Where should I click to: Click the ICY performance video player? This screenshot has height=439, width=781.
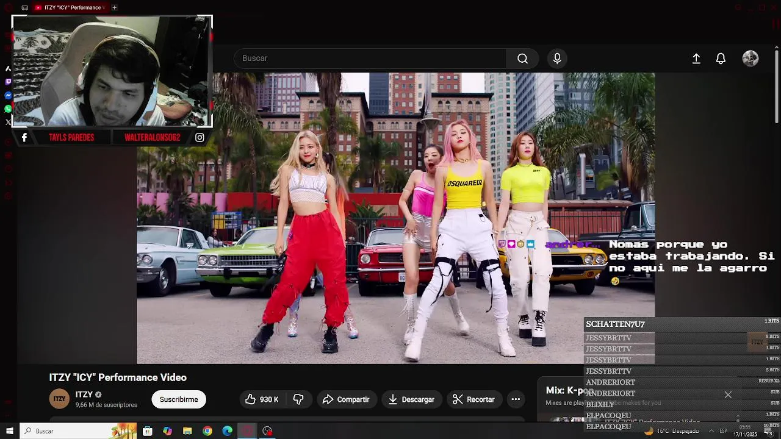(x=395, y=218)
